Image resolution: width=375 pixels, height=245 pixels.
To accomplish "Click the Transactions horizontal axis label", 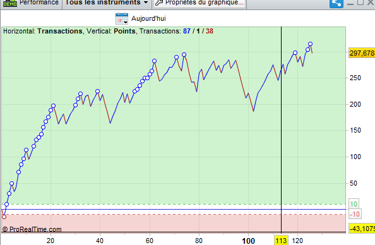I will point(60,31).
